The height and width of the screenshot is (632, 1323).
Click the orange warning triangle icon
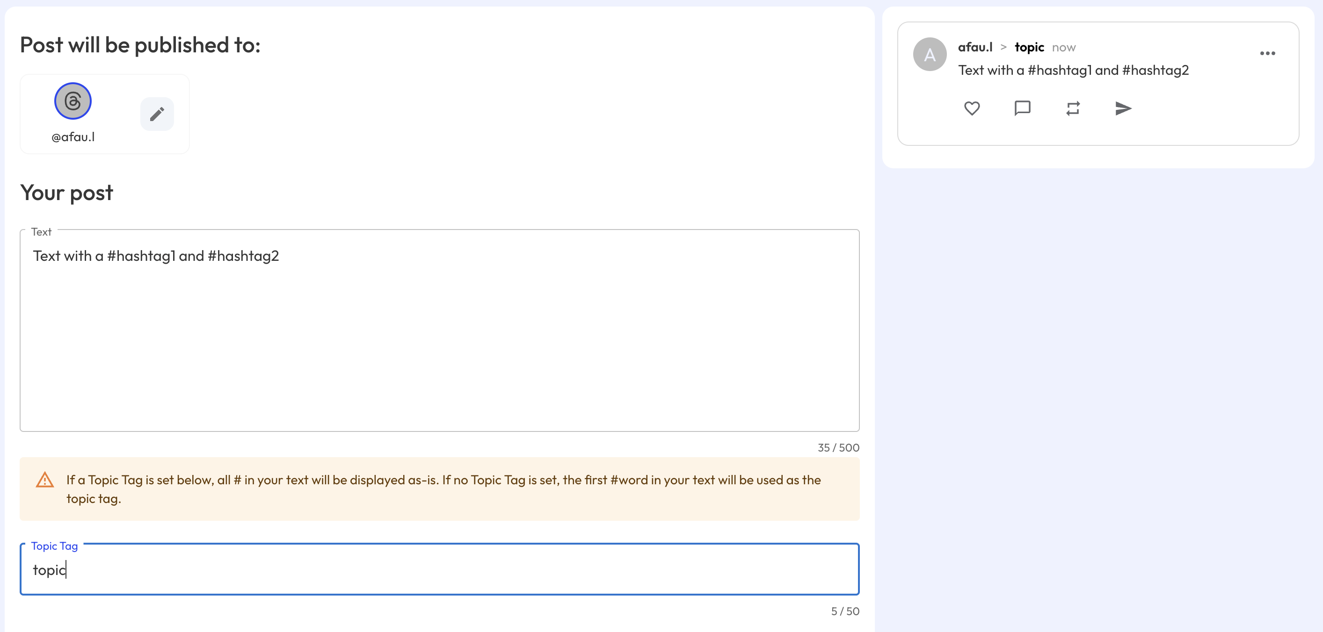(x=45, y=480)
